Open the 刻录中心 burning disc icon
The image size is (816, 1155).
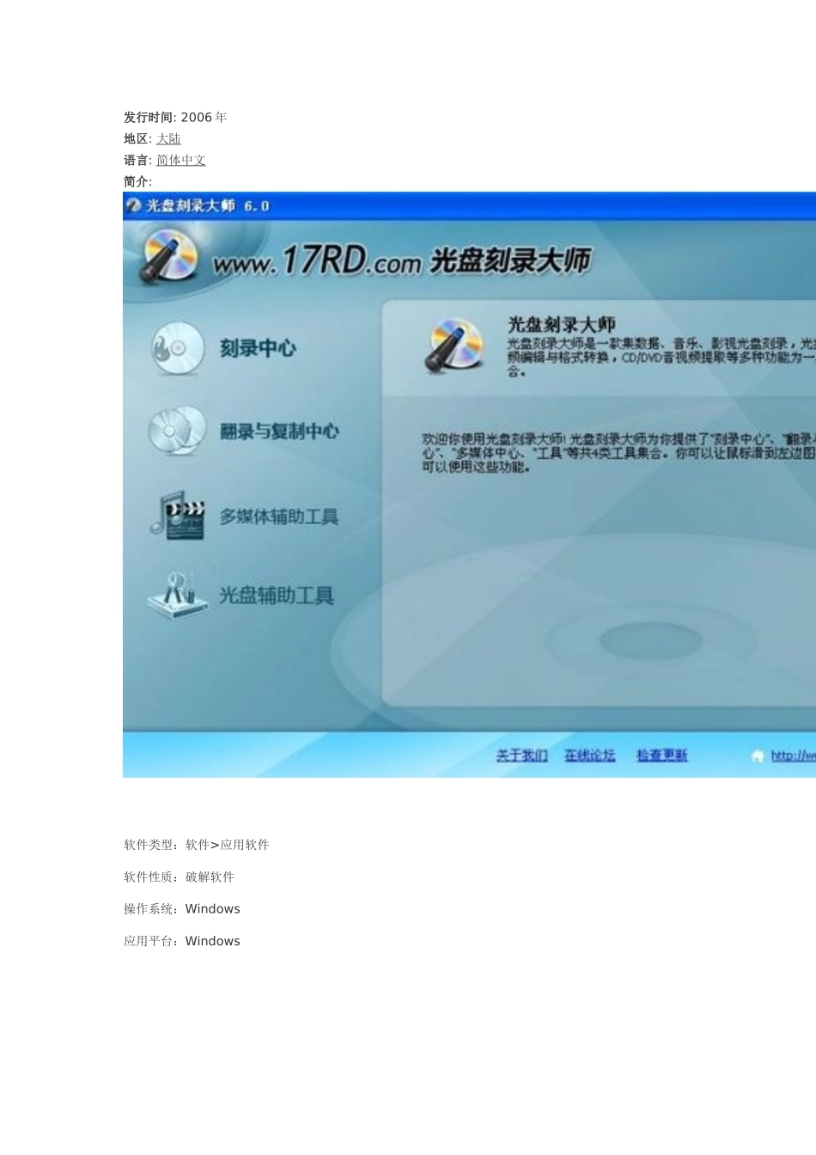178,348
